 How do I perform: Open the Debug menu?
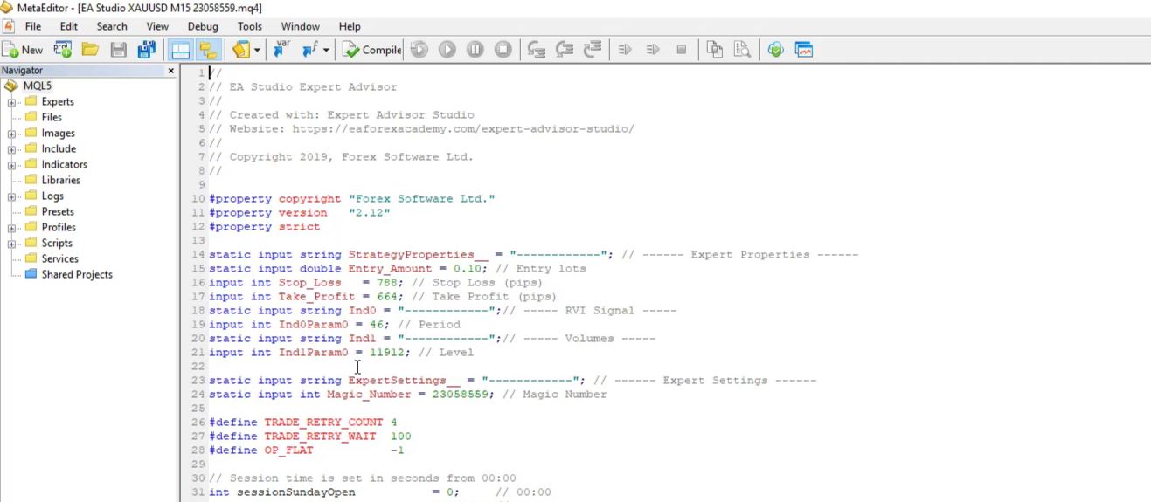point(203,26)
